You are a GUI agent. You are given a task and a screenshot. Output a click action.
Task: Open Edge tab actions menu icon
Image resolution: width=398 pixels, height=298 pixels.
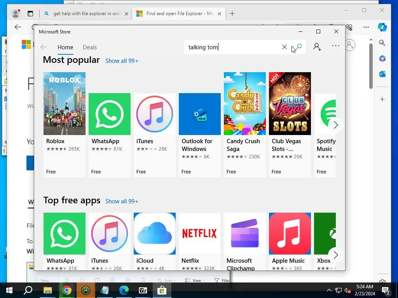pyautogui.click(x=30, y=14)
